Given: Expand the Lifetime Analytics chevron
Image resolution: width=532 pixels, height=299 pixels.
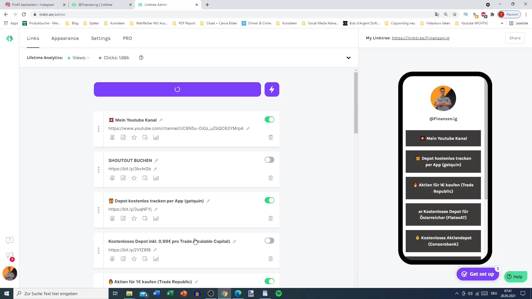Looking at the screenshot, I should 348,58.
